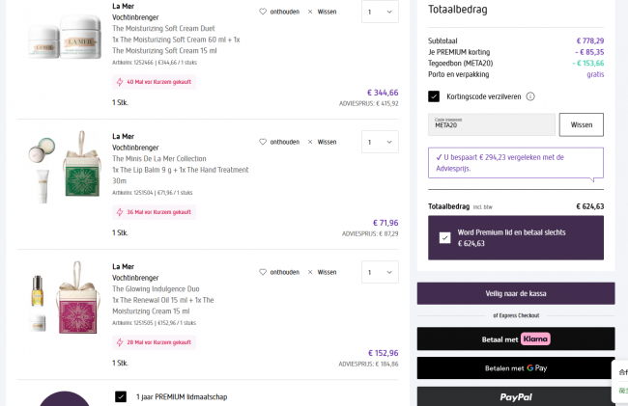This screenshot has width=628, height=406.
Task: Click Wissen button next to META20 code
Action: 581,124
